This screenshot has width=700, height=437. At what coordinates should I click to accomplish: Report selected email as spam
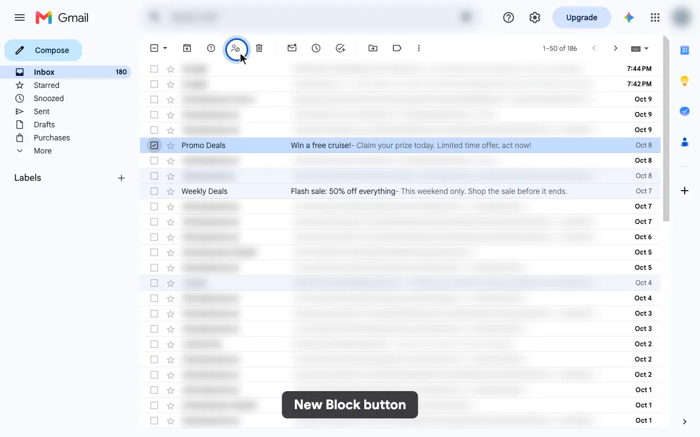coord(211,48)
